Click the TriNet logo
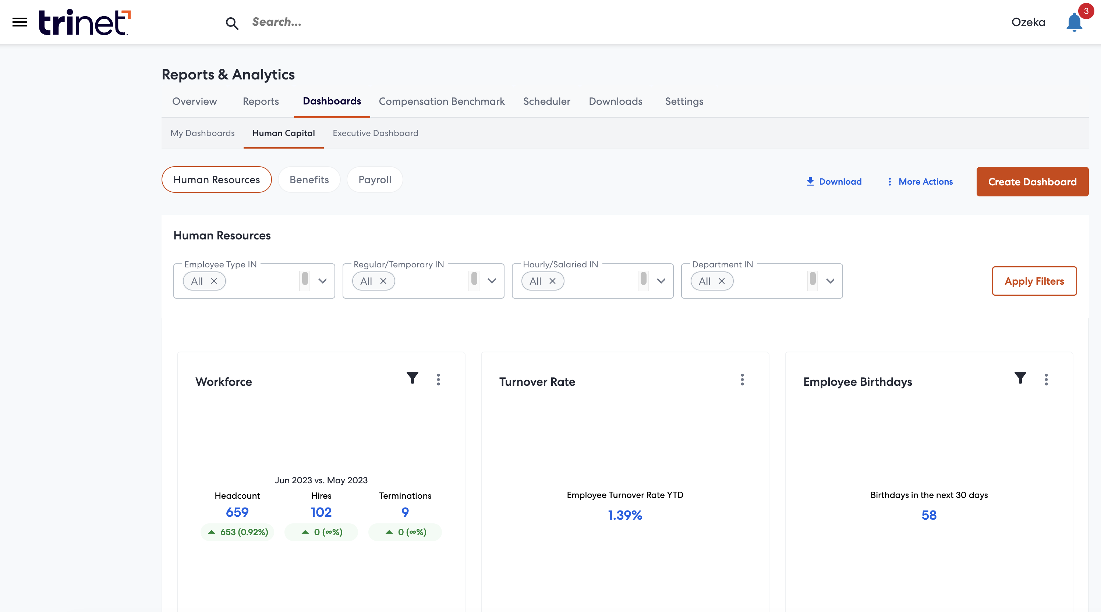The height and width of the screenshot is (612, 1101). coord(85,22)
